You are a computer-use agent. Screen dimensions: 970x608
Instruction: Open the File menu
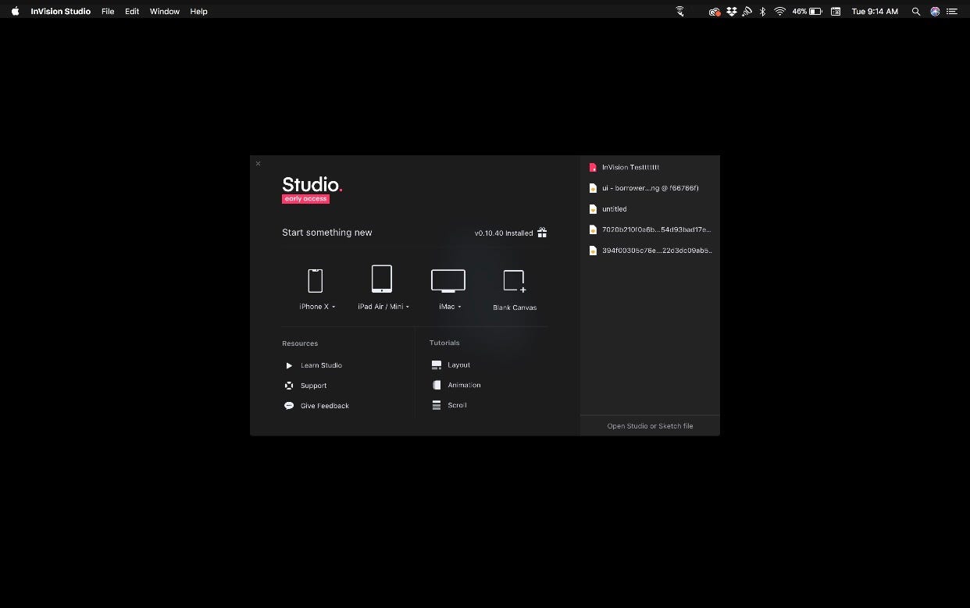tap(108, 11)
